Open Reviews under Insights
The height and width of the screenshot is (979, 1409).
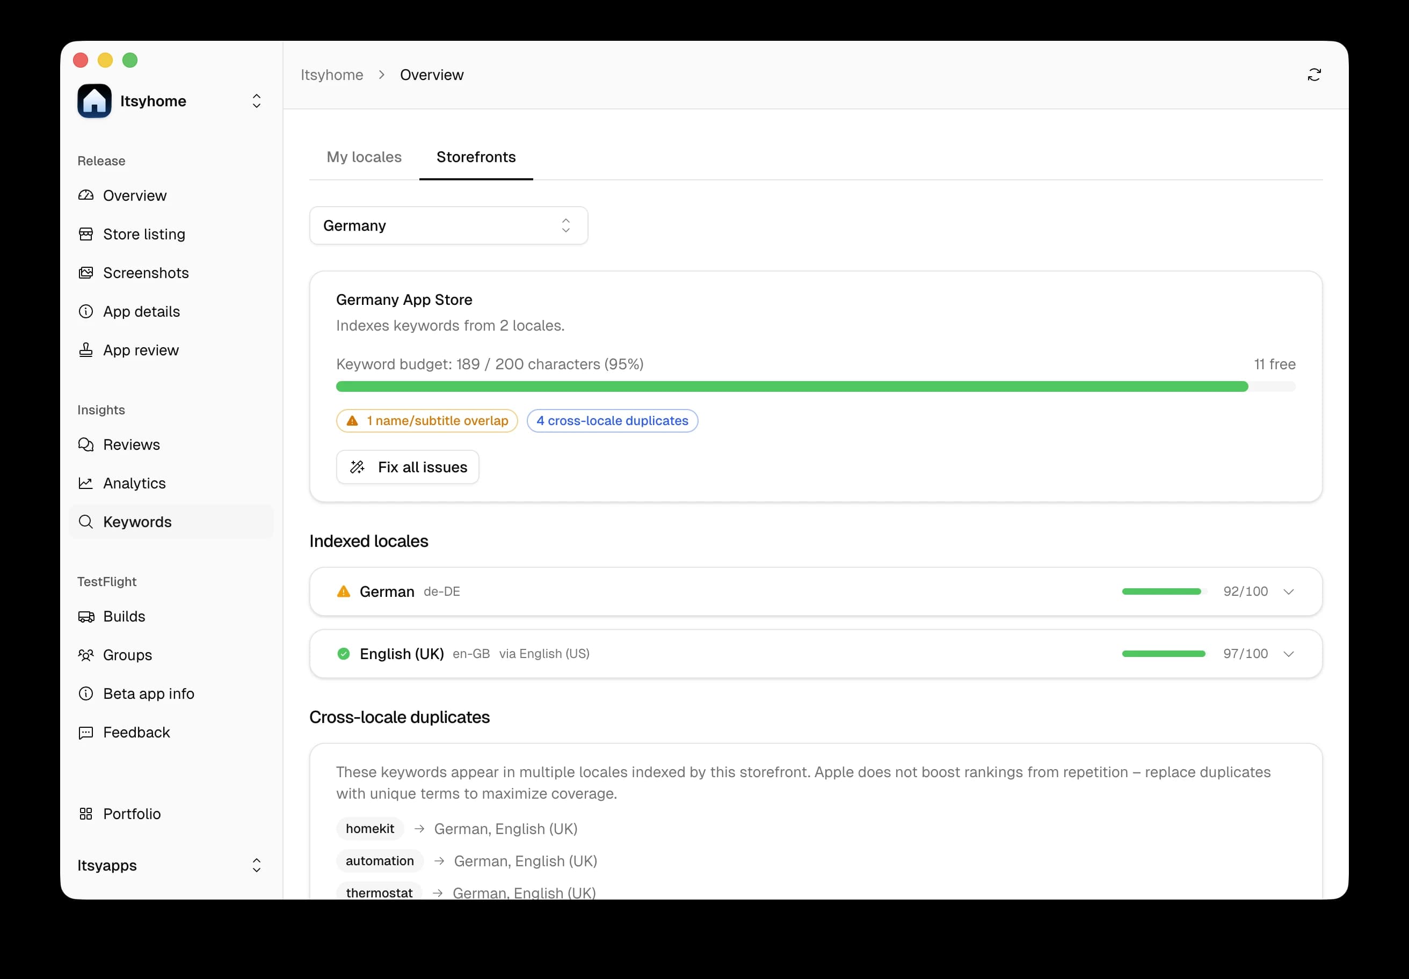pyautogui.click(x=130, y=444)
